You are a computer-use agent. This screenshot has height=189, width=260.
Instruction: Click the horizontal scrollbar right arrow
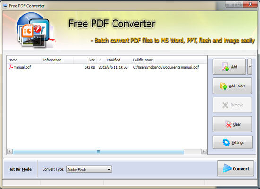[x=204, y=151]
